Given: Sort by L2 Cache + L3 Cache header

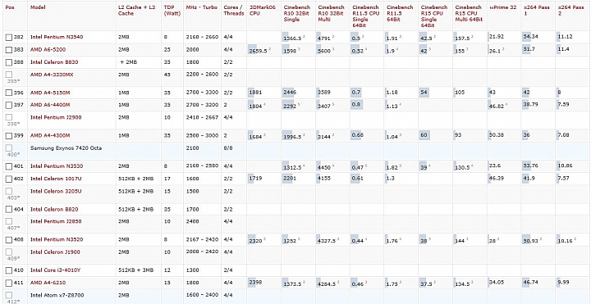Looking at the screenshot, I should [138, 10].
